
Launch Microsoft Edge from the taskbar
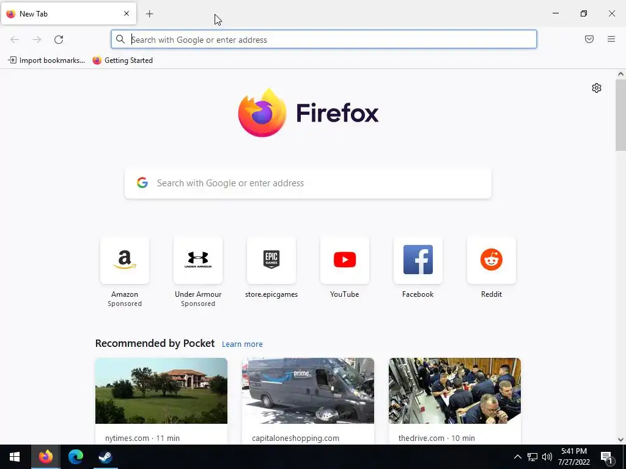tap(75, 457)
